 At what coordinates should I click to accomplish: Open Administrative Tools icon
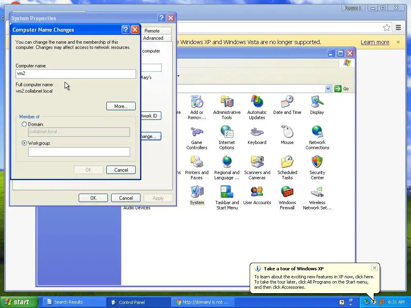227,107
